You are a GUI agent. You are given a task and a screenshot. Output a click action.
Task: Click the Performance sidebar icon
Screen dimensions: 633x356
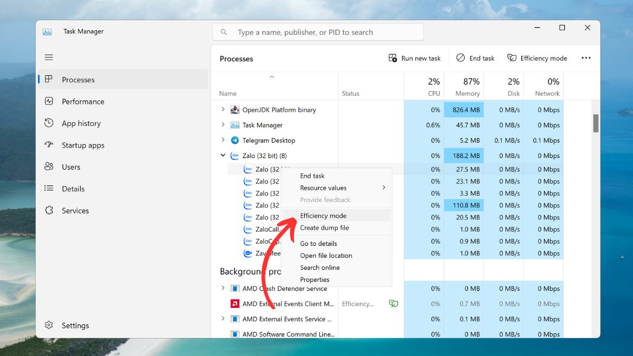pos(49,101)
